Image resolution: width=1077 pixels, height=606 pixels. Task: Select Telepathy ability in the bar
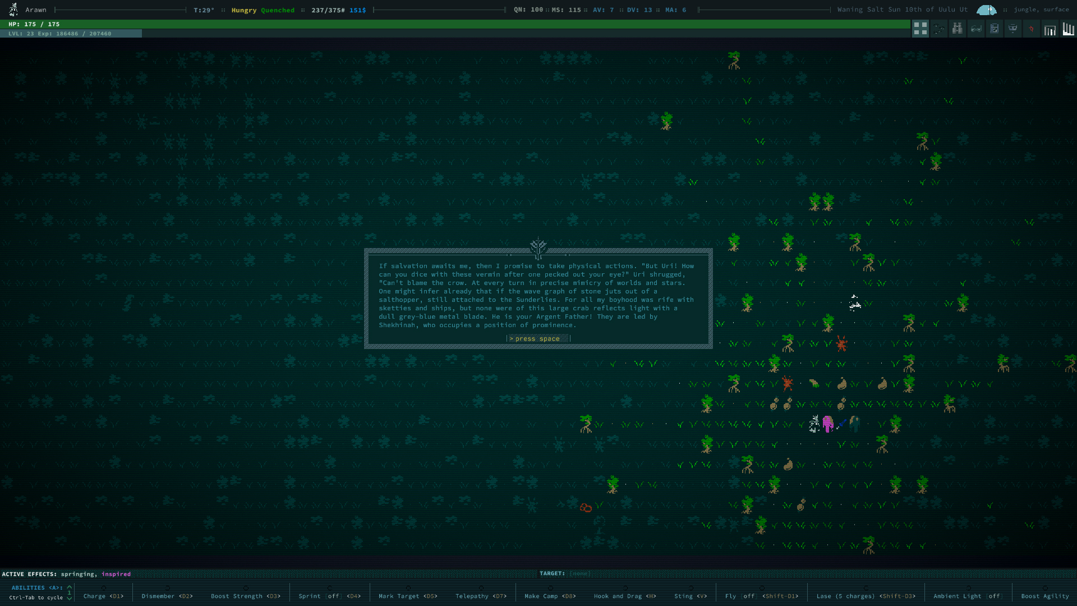(x=481, y=596)
